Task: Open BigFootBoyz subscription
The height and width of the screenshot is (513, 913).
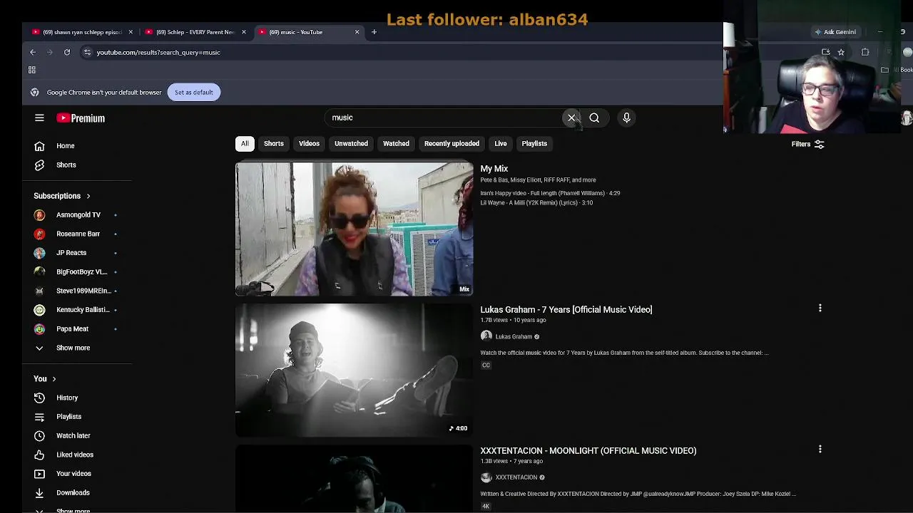Action: (83, 271)
